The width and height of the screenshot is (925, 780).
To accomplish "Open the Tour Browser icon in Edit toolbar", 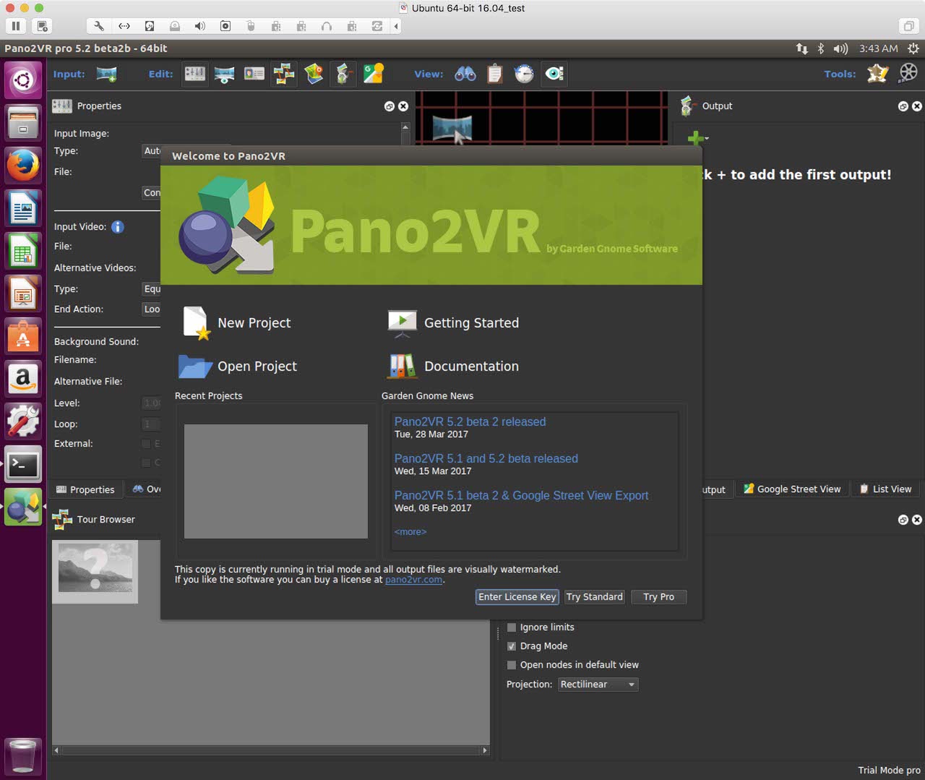I will point(284,74).
